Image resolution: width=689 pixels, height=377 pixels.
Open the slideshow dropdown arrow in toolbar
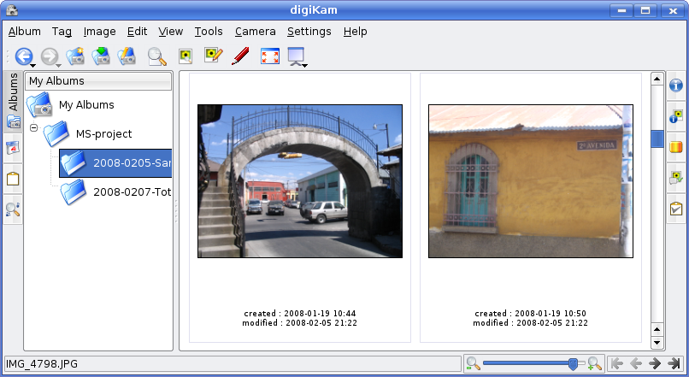303,65
